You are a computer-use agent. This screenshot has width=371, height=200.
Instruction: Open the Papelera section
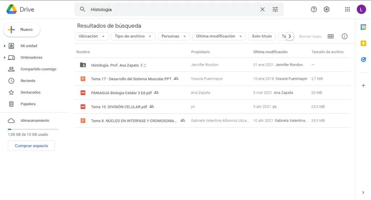pyautogui.click(x=28, y=104)
